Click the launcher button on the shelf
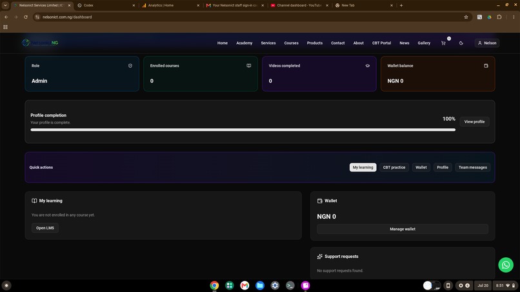520x292 pixels. 6,286
